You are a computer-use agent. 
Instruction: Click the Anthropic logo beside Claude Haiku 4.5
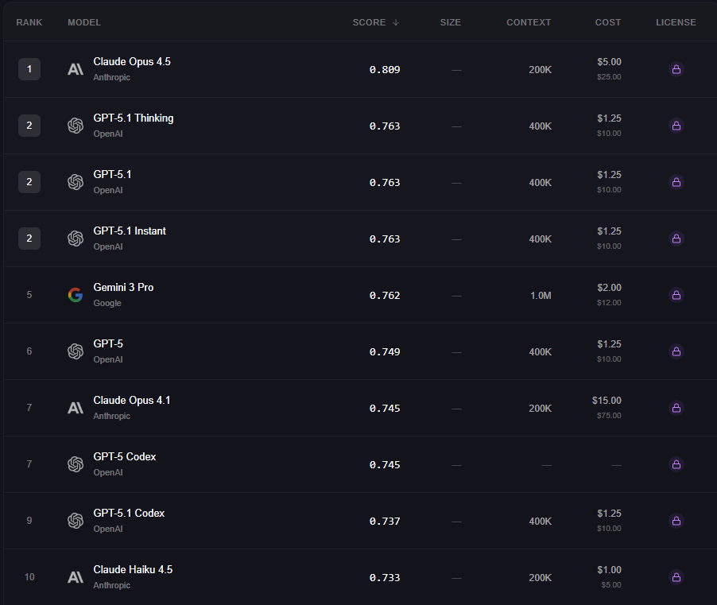(76, 577)
